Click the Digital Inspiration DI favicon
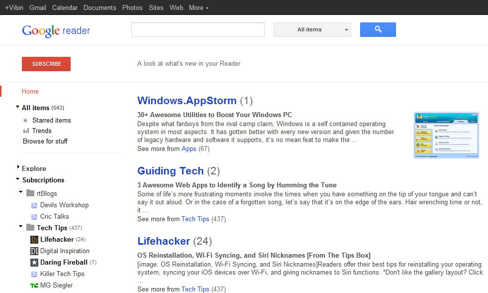 pos(34,251)
